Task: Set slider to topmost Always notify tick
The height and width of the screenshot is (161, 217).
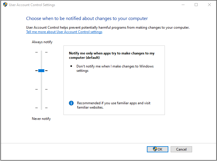Action: coord(41,52)
